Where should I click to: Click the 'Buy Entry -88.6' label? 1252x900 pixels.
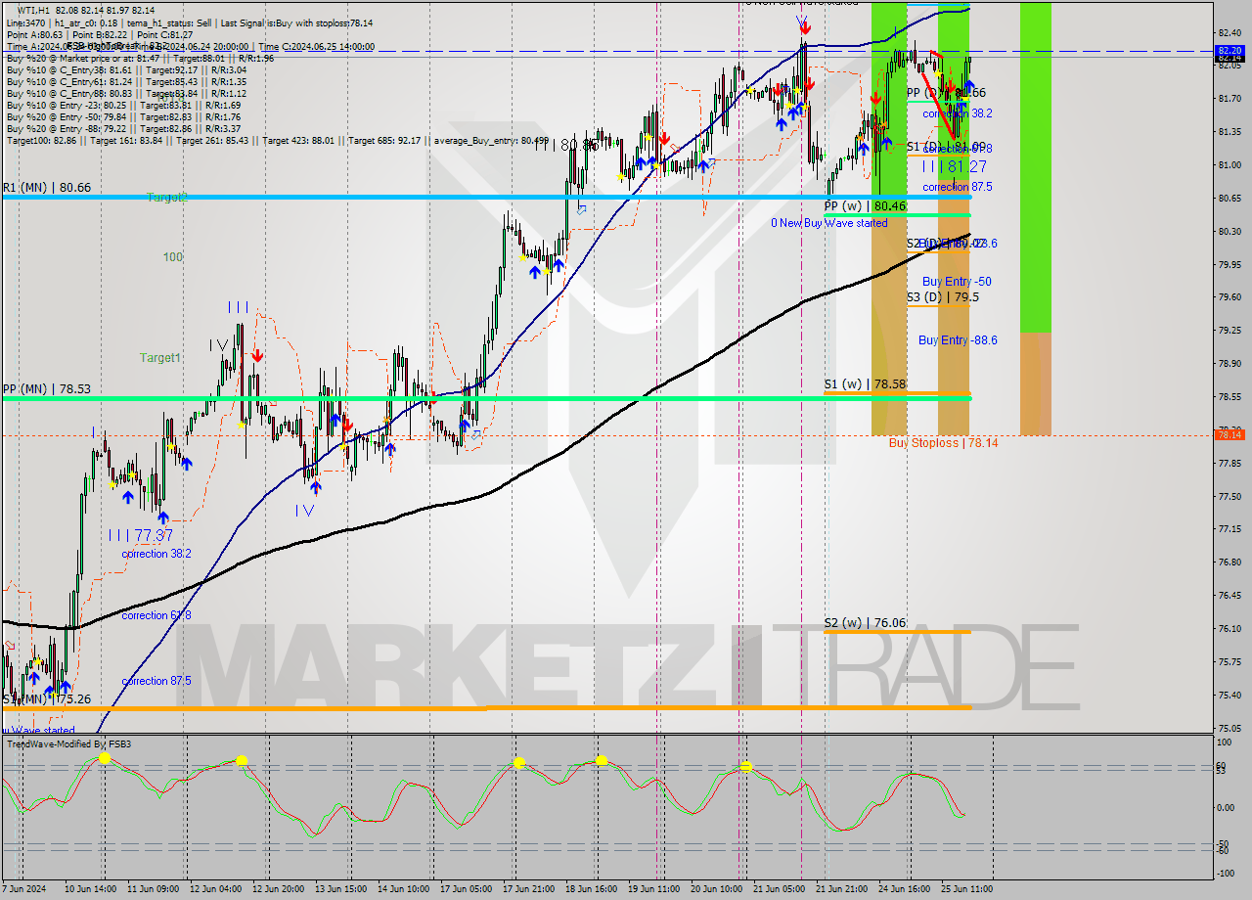pyautogui.click(x=958, y=339)
